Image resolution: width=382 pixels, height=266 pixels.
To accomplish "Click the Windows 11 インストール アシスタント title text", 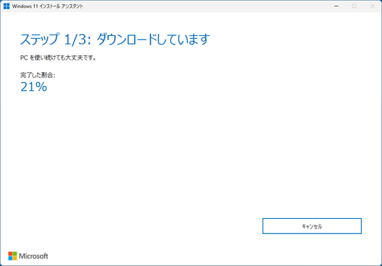I will point(47,6).
